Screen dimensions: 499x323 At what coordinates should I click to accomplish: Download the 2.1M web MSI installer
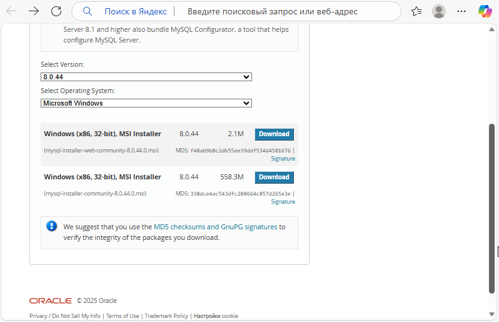[x=274, y=134]
